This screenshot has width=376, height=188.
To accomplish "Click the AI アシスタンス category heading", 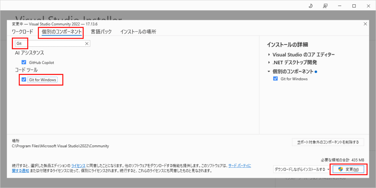I will (29, 53).
